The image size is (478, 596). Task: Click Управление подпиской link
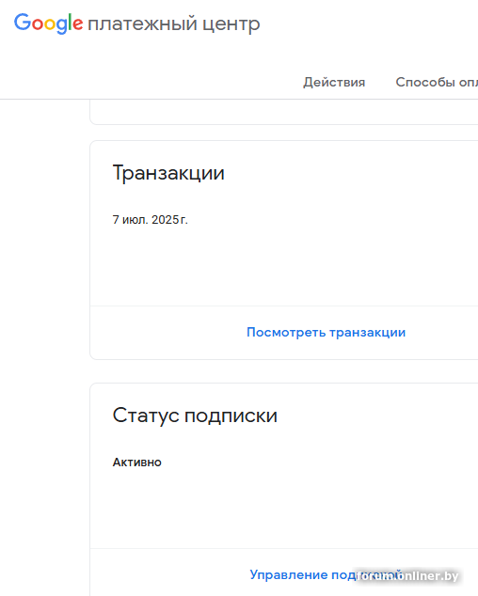(x=327, y=574)
